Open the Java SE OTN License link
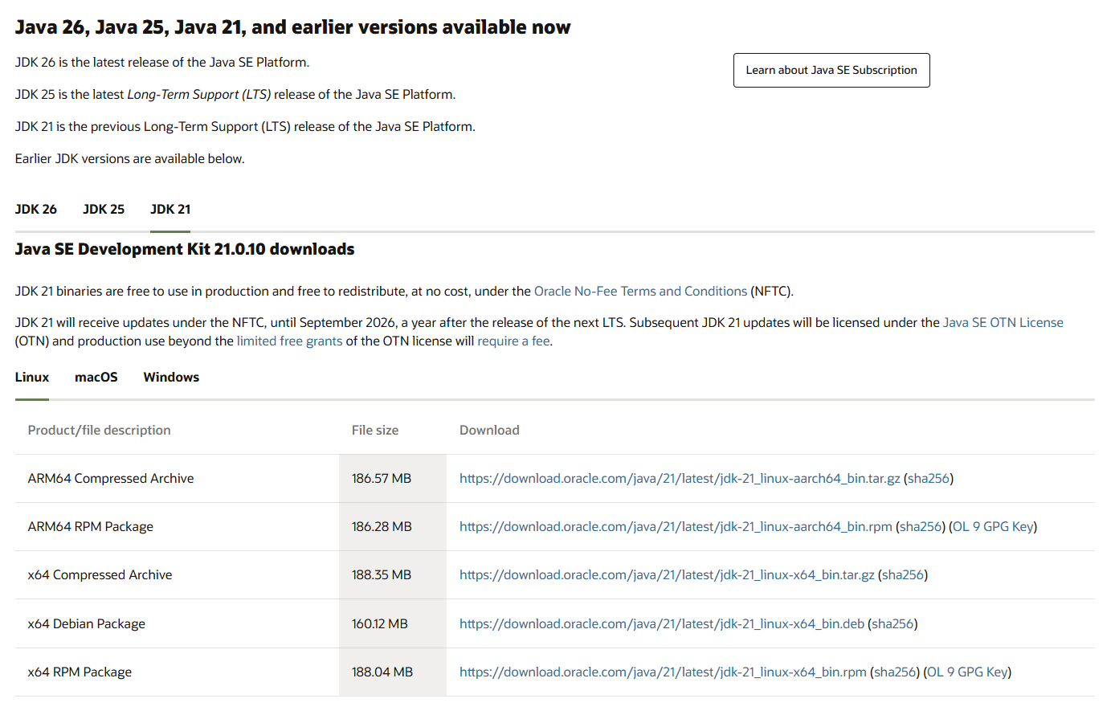This screenshot has width=1111, height=715. (1003, 323)
